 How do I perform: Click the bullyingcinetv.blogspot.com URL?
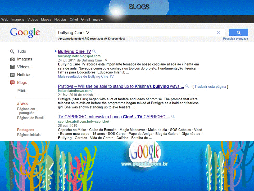click(80, 56)
